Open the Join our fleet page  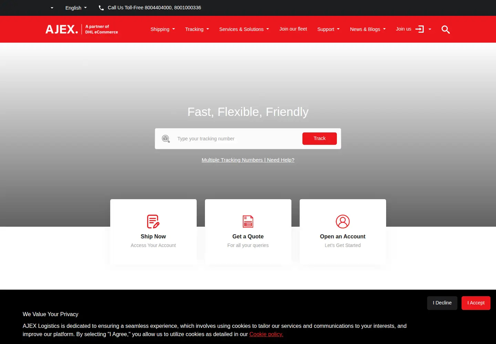[x=293, y=29]
